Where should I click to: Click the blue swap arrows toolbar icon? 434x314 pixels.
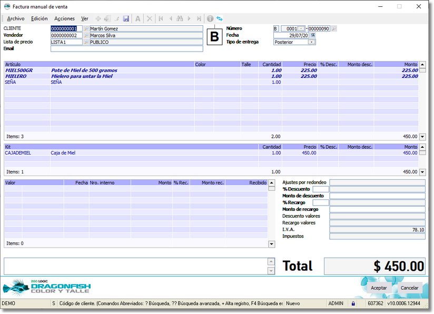pos(219,18)
